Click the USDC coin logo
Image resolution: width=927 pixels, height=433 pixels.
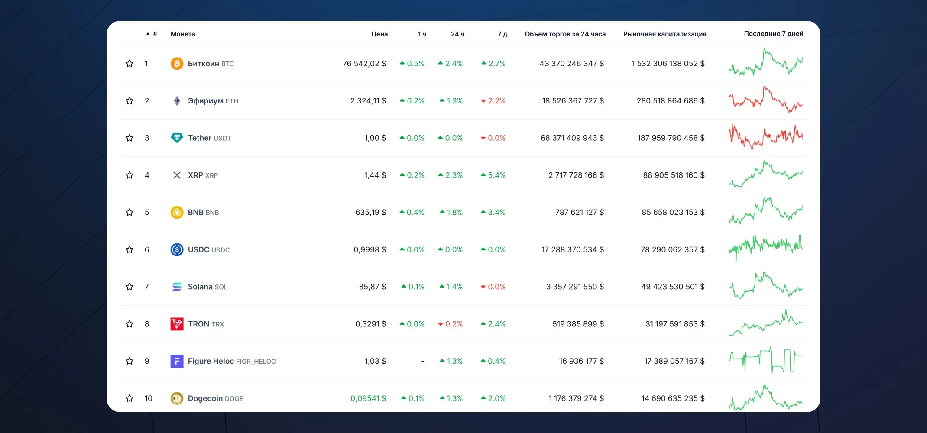pos(177,250)
